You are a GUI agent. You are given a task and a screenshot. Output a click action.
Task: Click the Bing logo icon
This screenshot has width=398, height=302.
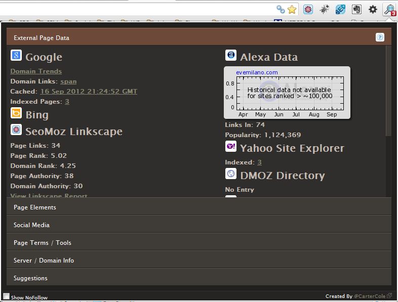16,113
